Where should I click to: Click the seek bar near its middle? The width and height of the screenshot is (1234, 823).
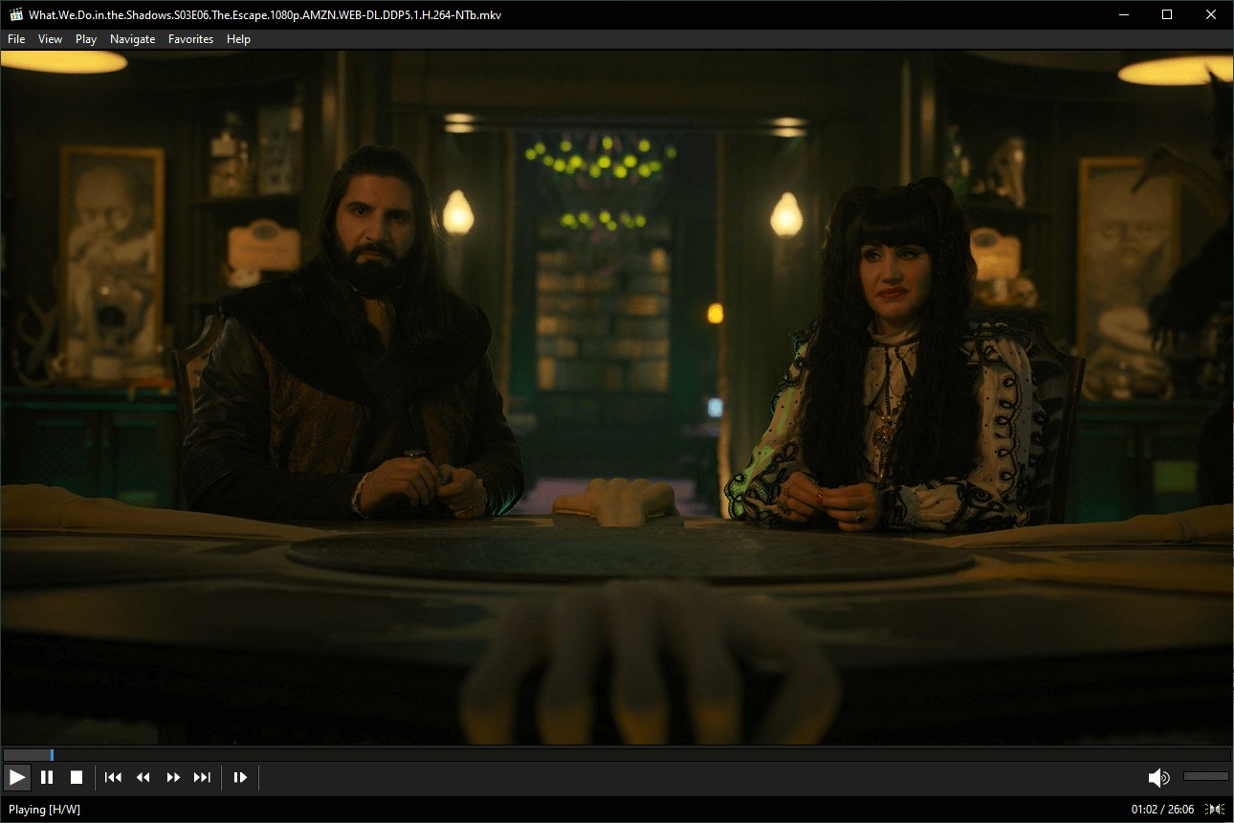pyautogui.click(x=616, y=755)
